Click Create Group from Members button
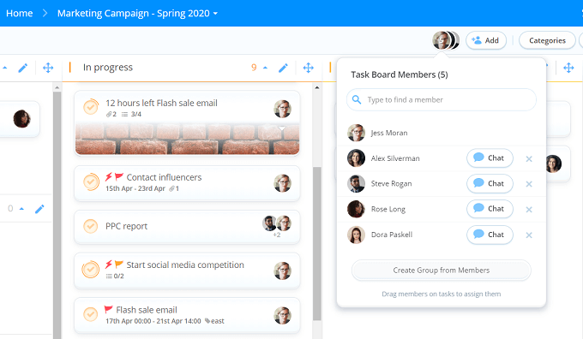This screenshot has width=583, height=339. [442, 271]
